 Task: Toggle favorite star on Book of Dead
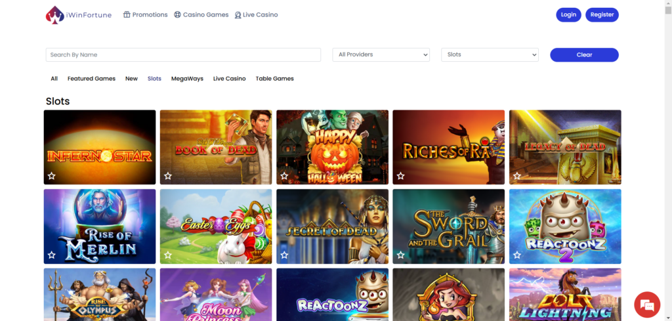(x=168, y=176)
